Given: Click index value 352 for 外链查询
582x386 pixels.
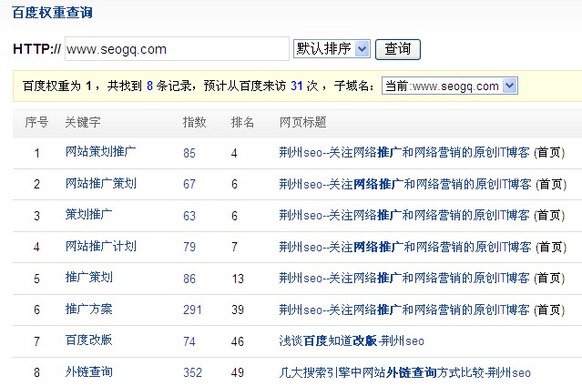Looking at the screenshot, I should click(x=193, y=372).
